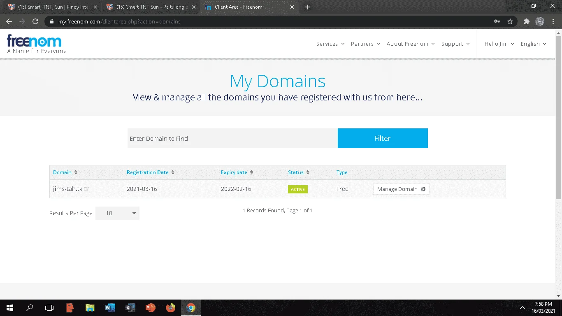562x316 pixels.
Task: Launch Word from the taskbar
Action: tap(110, 308)
